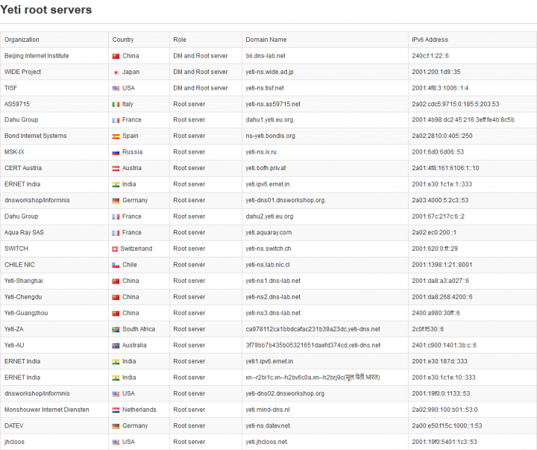Click USA flag in jhcloos row
The height and width of the screenshot is (450, 537).
tap(116, 443)
